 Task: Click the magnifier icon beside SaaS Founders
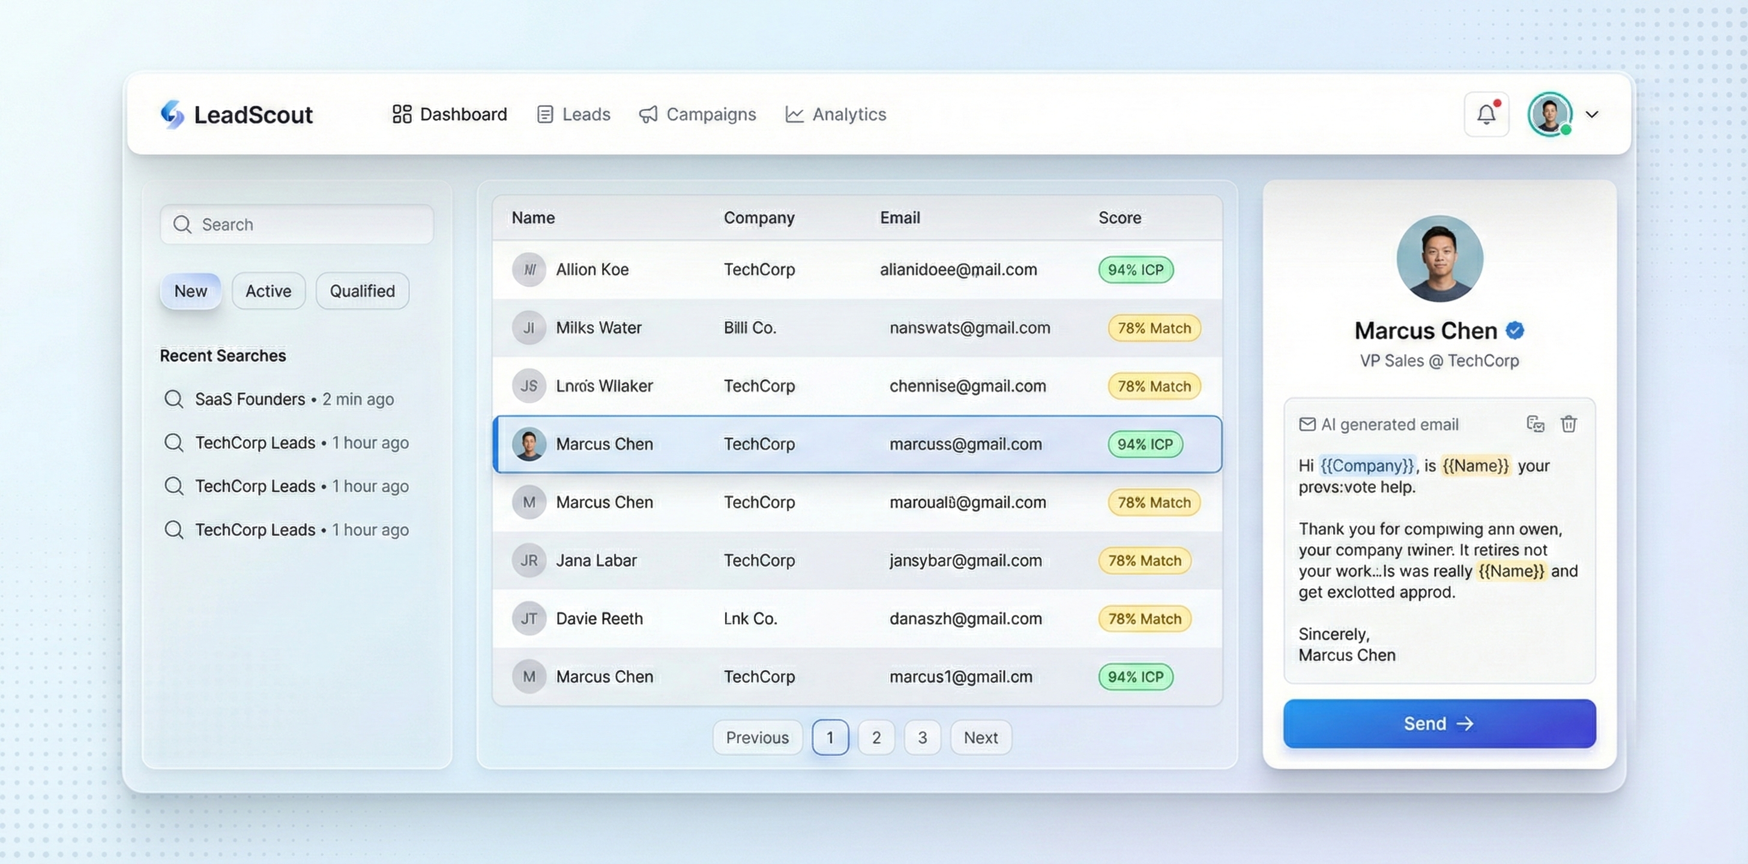(173, 399)
